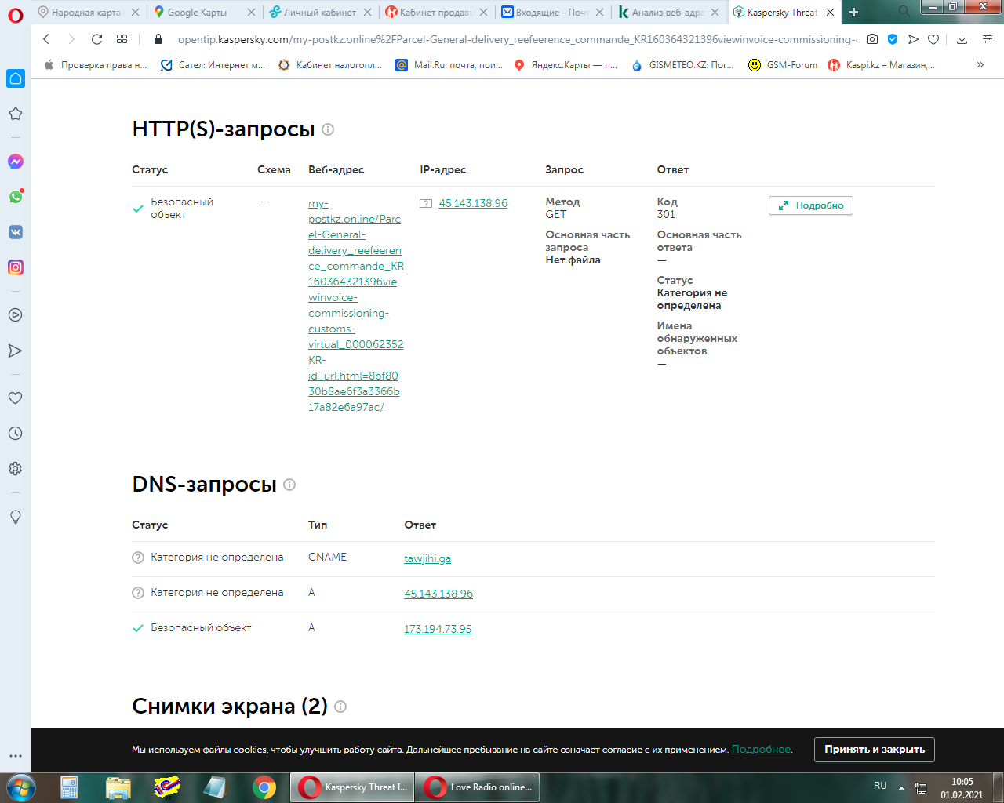Switch to the Кабинет продавца tab

coord(435,13)
